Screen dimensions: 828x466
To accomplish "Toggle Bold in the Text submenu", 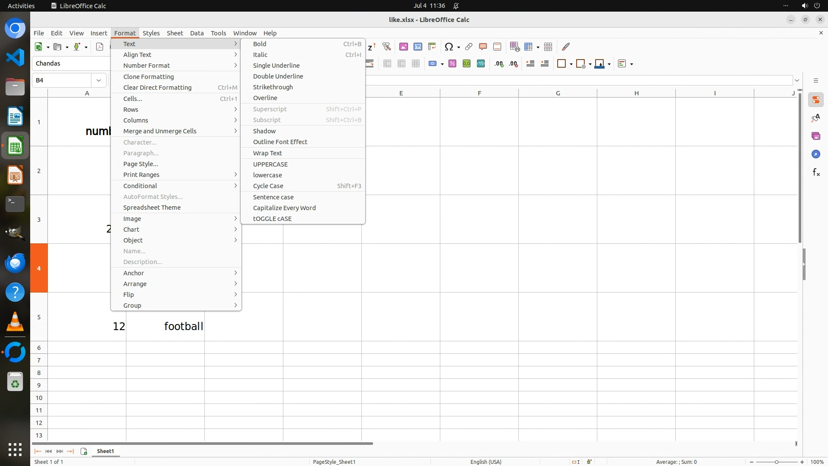I will [260, 44].
